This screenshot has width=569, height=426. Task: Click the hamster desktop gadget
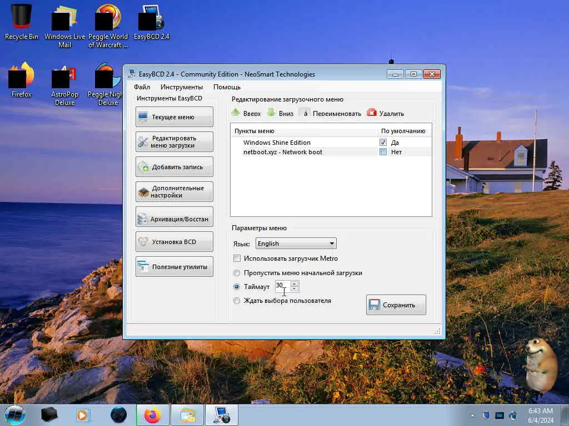(x=541, y=364)
